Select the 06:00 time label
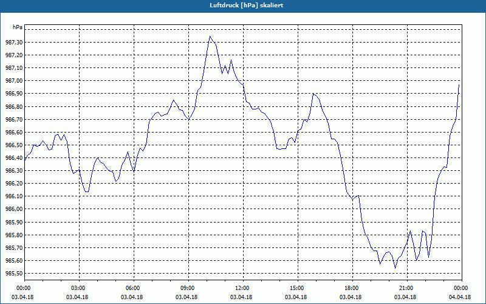The height and width of the screenshot is (304, 486). pyautogui.click(x=134, y=288)
